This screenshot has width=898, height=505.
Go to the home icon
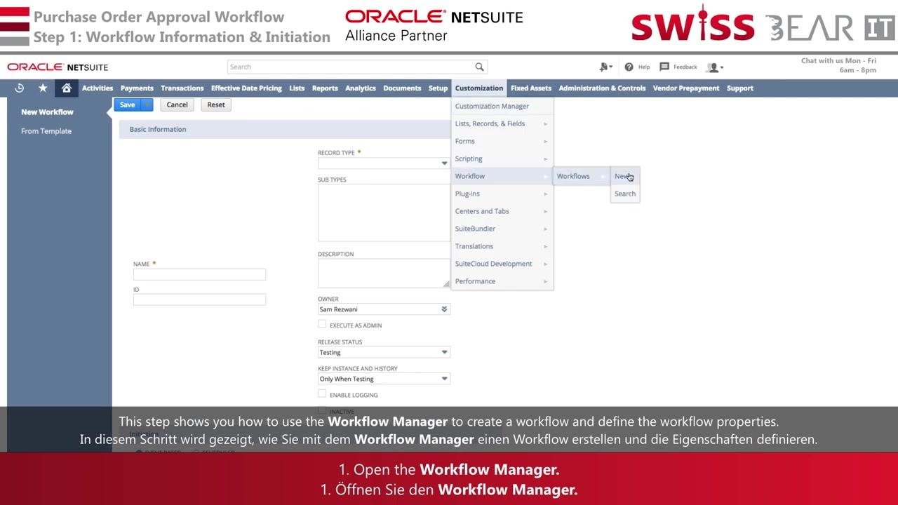pyautogui.click(x=67, y=88)
